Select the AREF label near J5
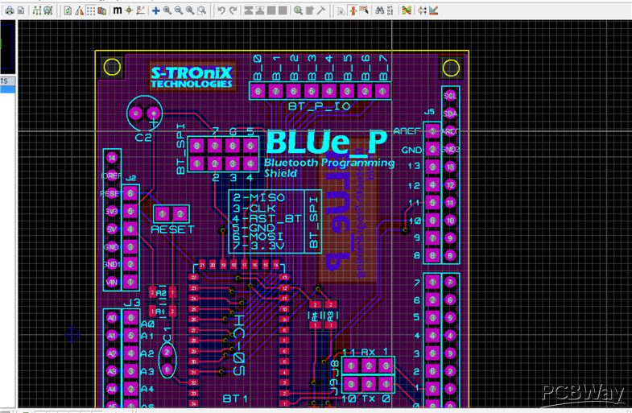The image size is (632, 413). (407, 131)
